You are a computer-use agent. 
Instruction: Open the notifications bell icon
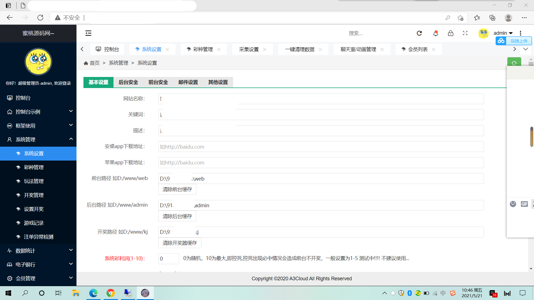436,33
